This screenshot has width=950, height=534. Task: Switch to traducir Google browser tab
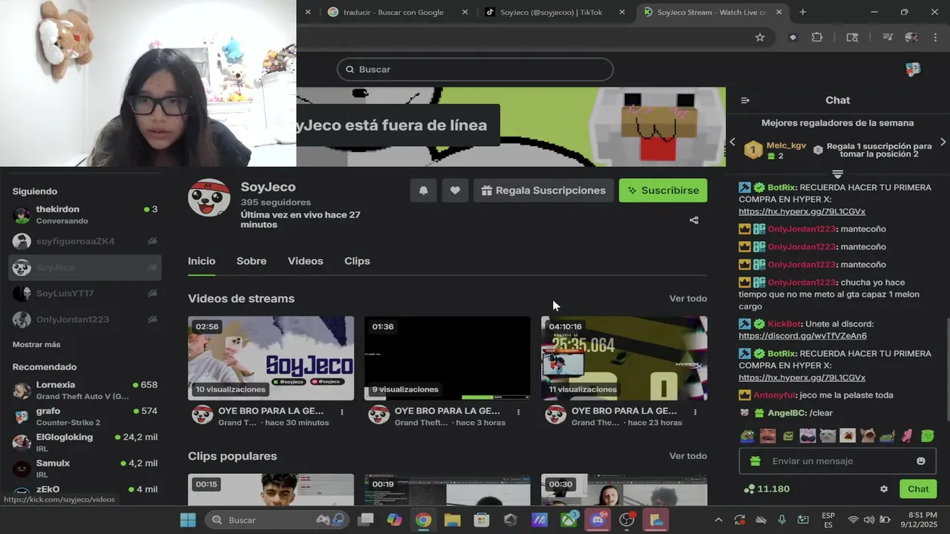[x=398, y=12]
